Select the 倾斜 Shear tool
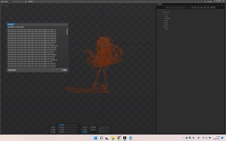The width and height of the screenshot is (226, 141). pos(61,132)
